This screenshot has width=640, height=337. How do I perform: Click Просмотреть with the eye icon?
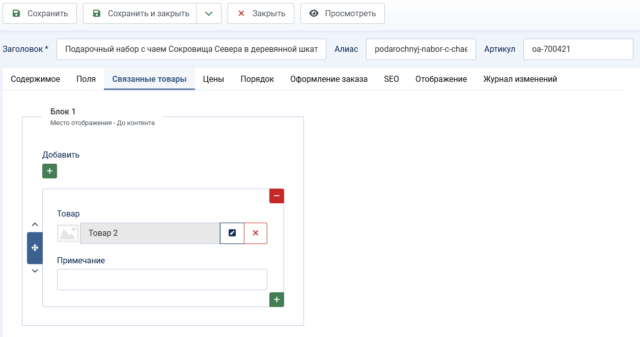coord(342,14)
